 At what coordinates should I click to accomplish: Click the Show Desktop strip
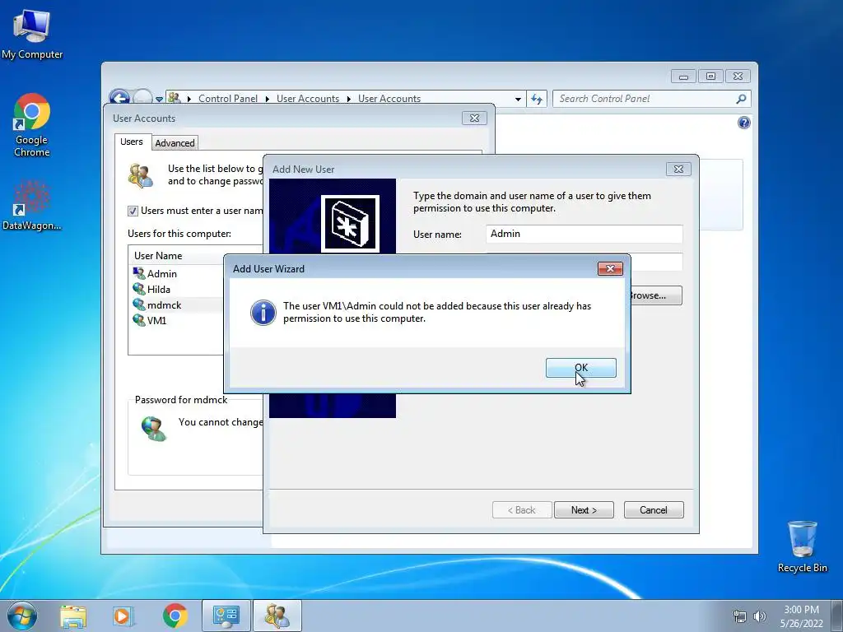(837, 616)
